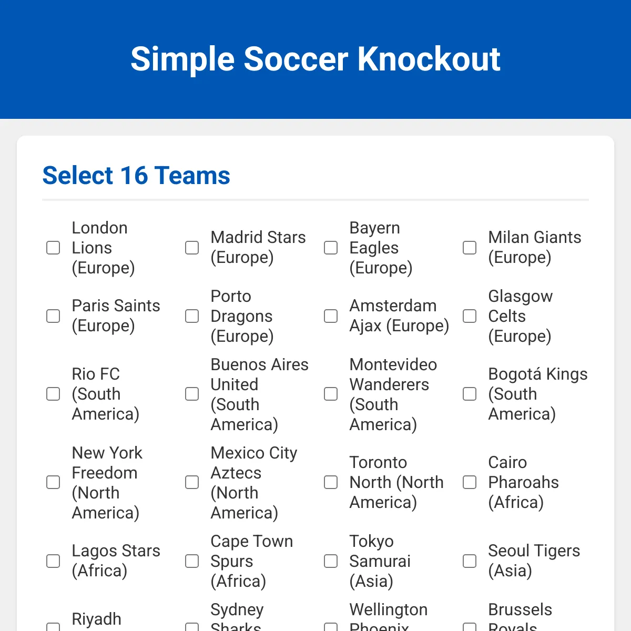Check Buenos Aires United checkbox

tap(192, 394)
